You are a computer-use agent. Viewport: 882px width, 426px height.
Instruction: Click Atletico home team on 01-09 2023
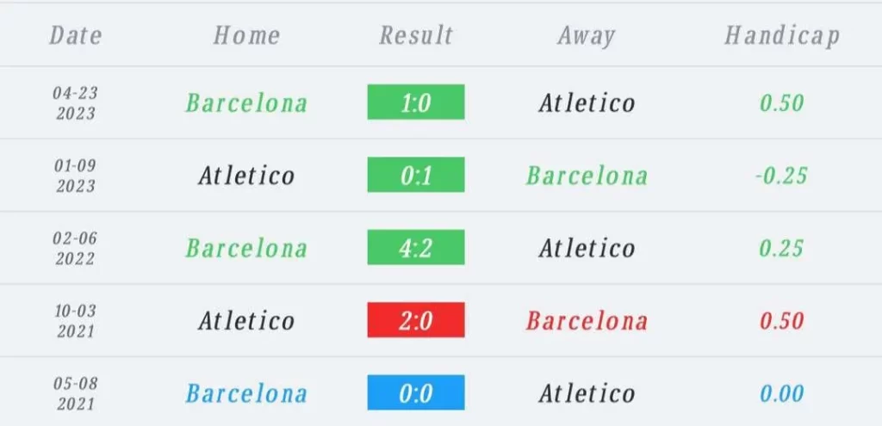click(246, 175)
